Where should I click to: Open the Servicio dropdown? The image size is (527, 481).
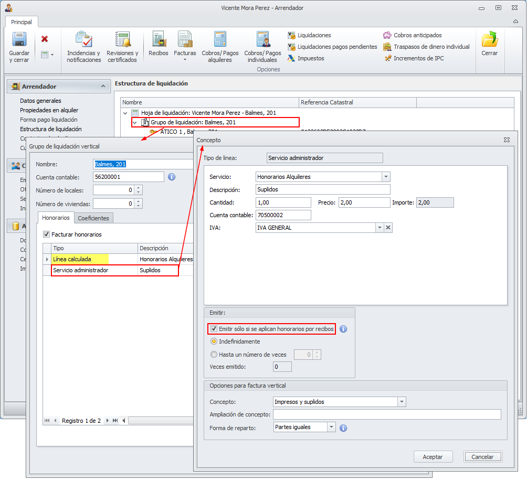coord(386,177)
